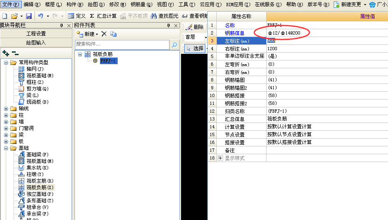Image resolution: width=388 pixels, height=220 pixels.
Task: Edit the 钢筋信息 value cell
Action: click(327, 33)
